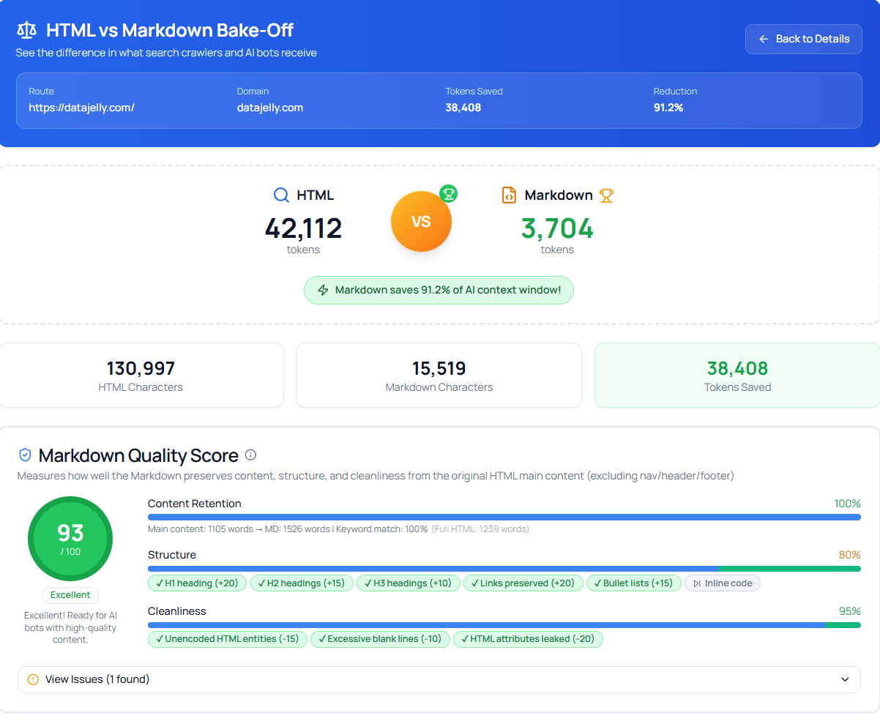
Task: Open the https://datajelly.com/ route link
Action: point(82,108)
